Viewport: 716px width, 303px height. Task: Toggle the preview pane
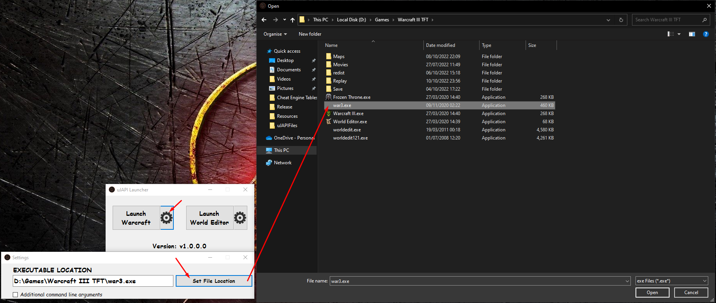click(692, 34)
